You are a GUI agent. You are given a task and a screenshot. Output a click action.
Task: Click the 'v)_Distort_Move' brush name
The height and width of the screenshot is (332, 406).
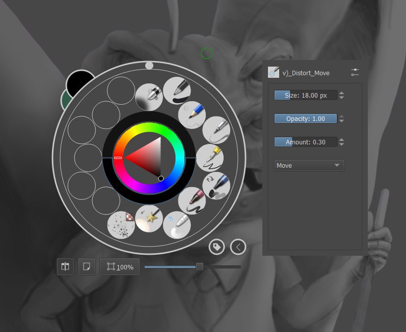(x=306, y=73)
